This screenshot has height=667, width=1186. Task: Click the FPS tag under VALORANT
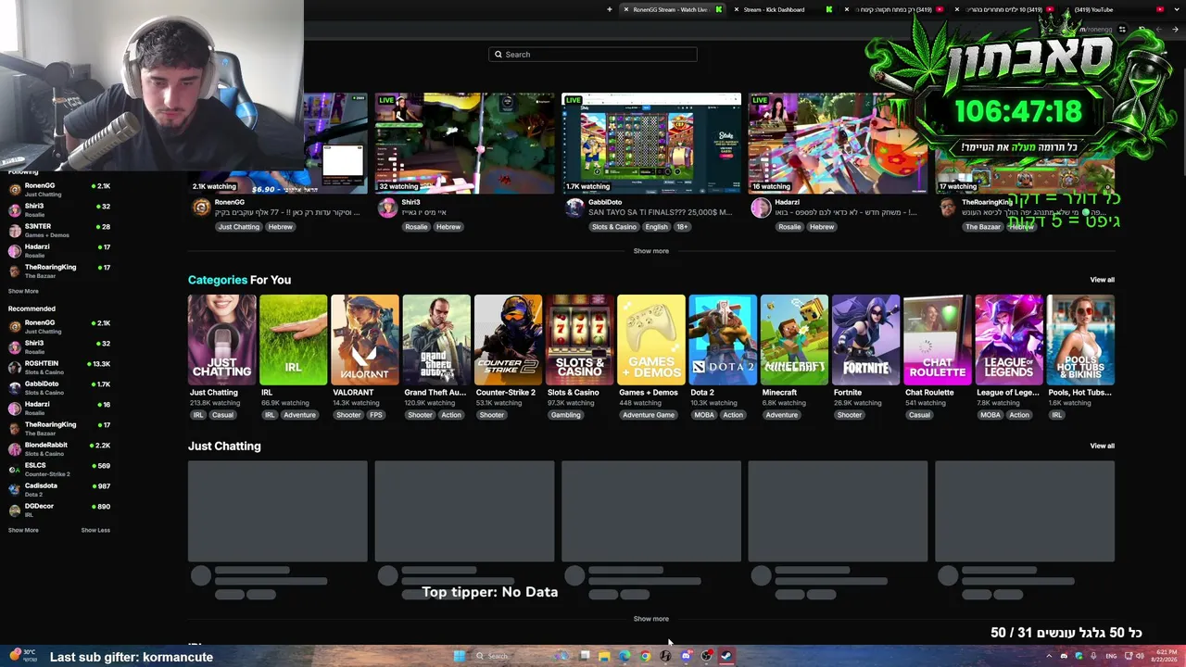[x=375, y=415]
